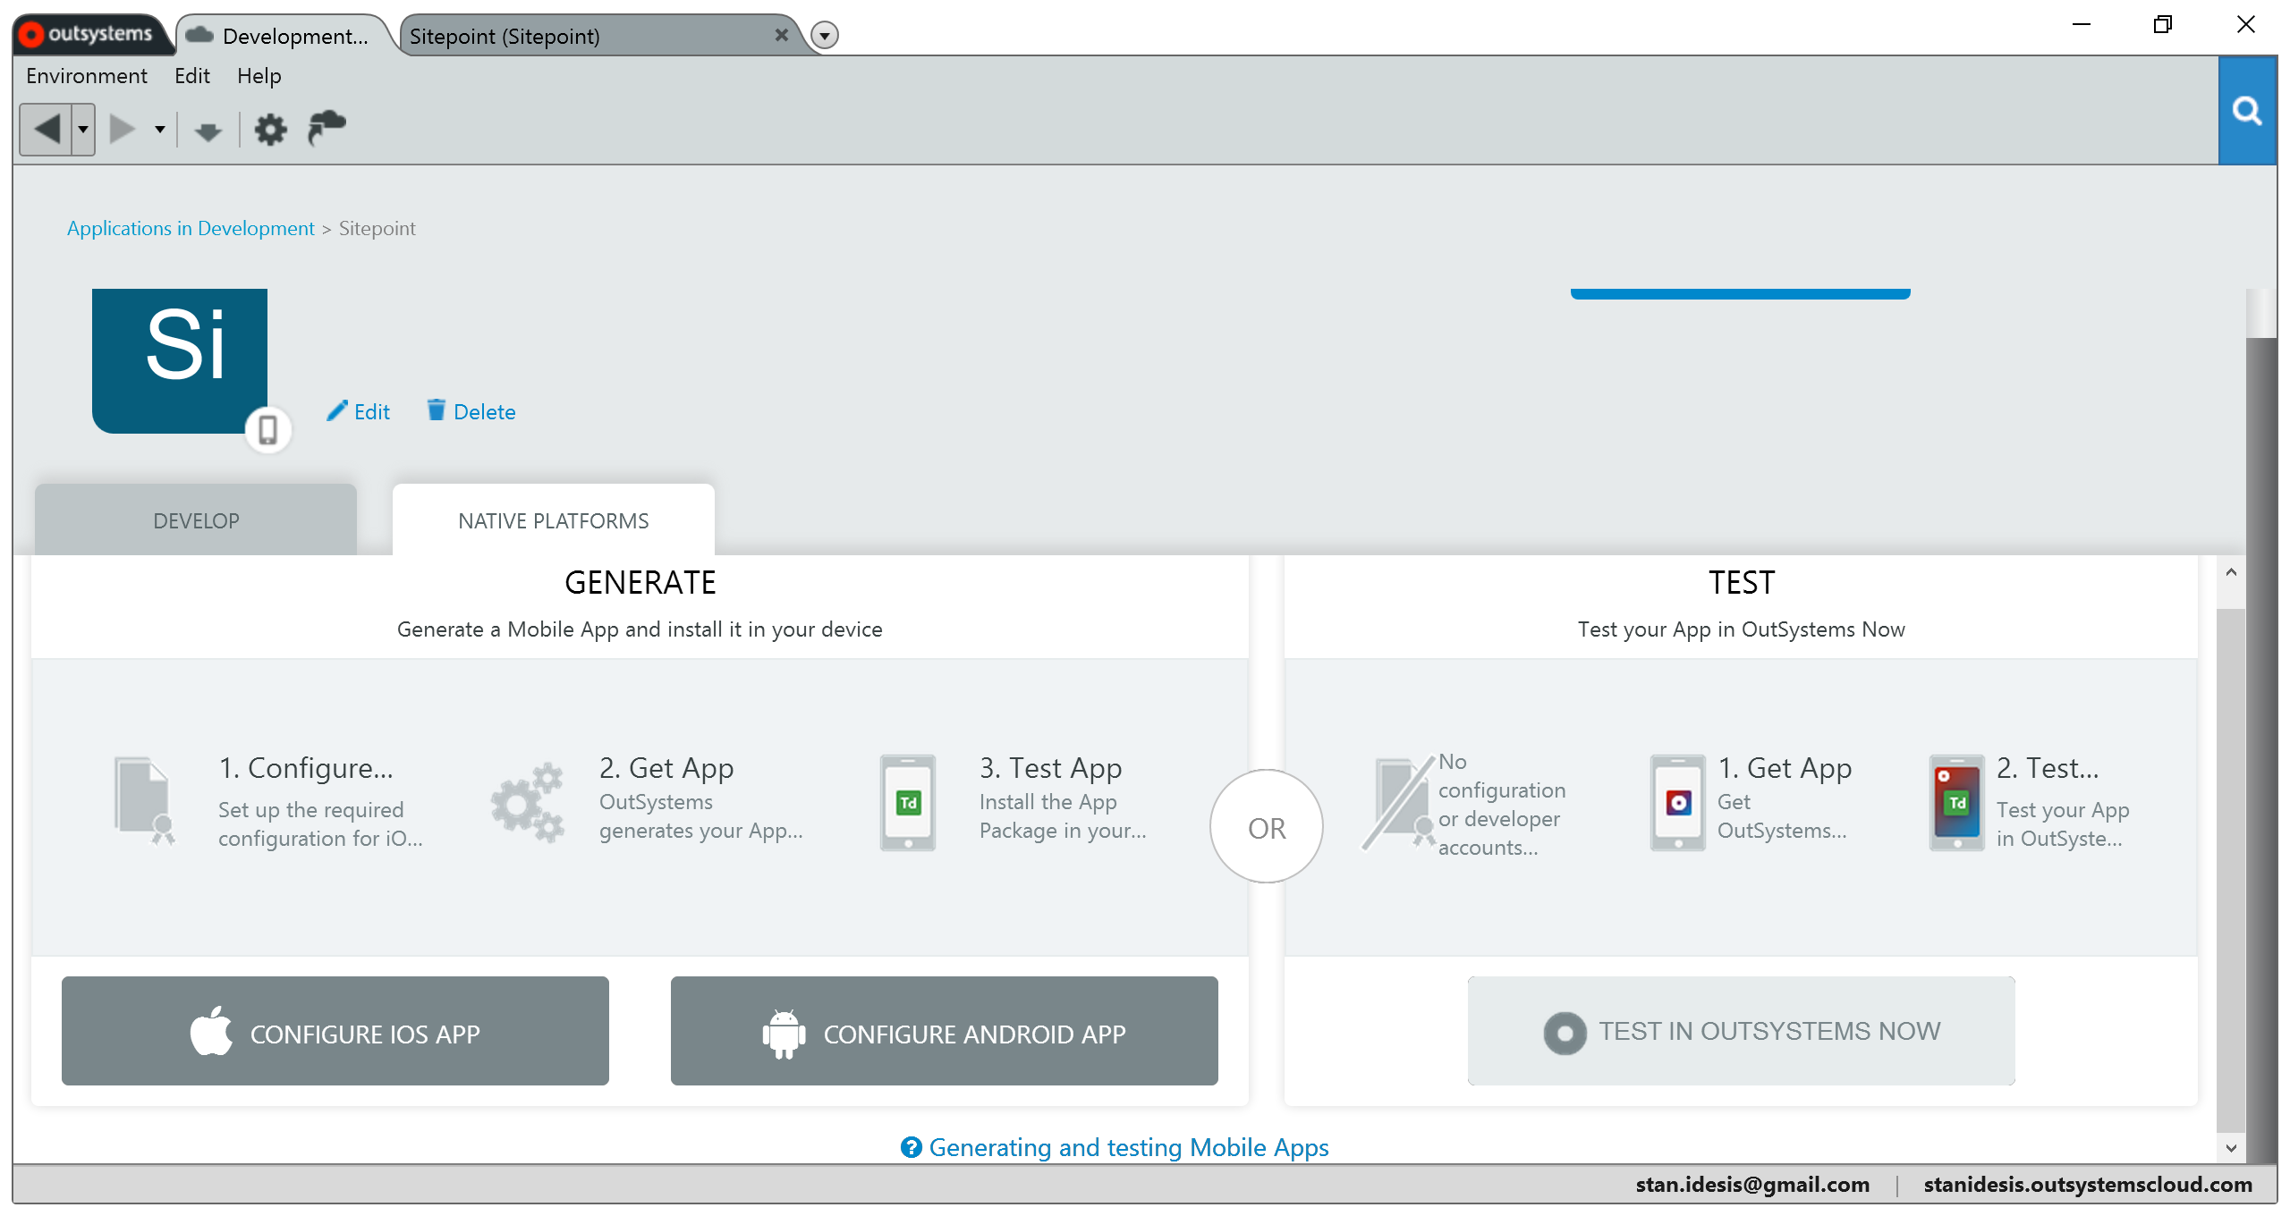Image resolution: width=2290 pixels, height=1216 pixels.
Task: Click Configure iOS App button
Action: coord(335,1032)
